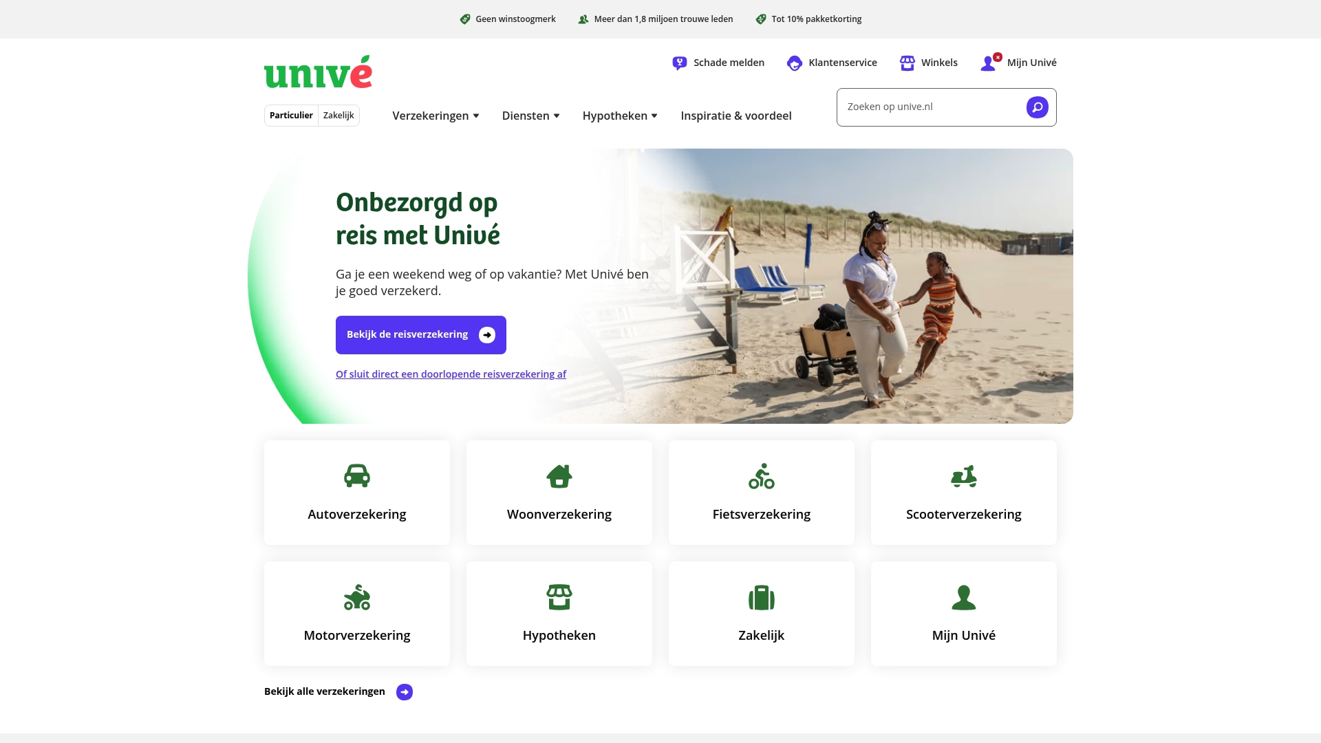
Task: Open the Autoverzekering card label
Action: (357, 515)
